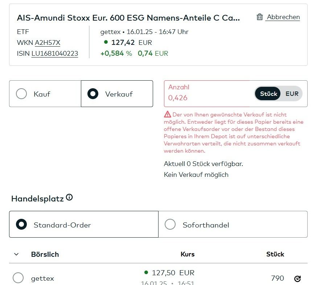Select the Verkauf radio option
Screen dimensions: 329x285
(93, 94)
